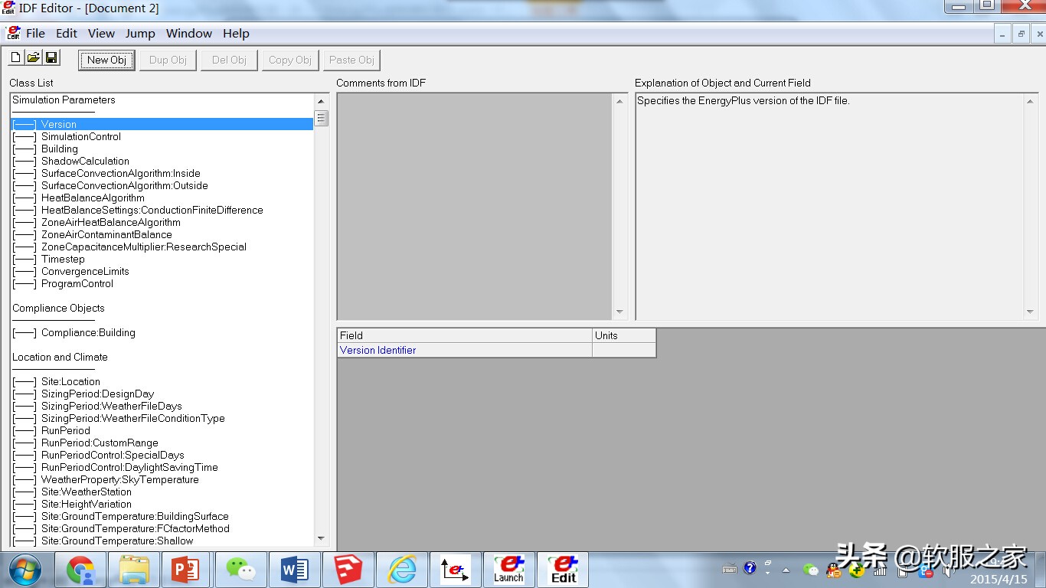Click the Paste Obj button
This screenshot has height=588, width=1046.
click(x=351, y=60)
